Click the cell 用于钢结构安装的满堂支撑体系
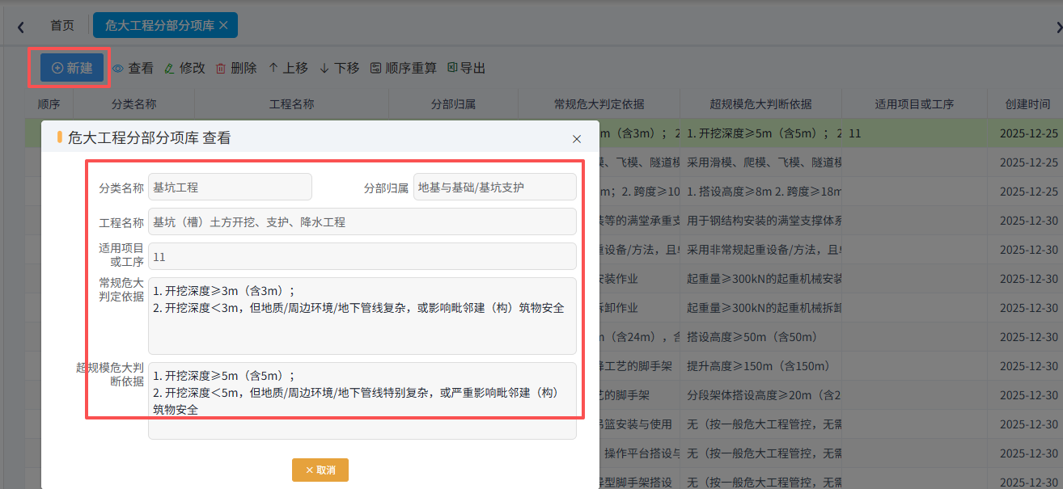Image resolution: width=1063 pixels, height=489 pixels. click(x=760, y=221)
